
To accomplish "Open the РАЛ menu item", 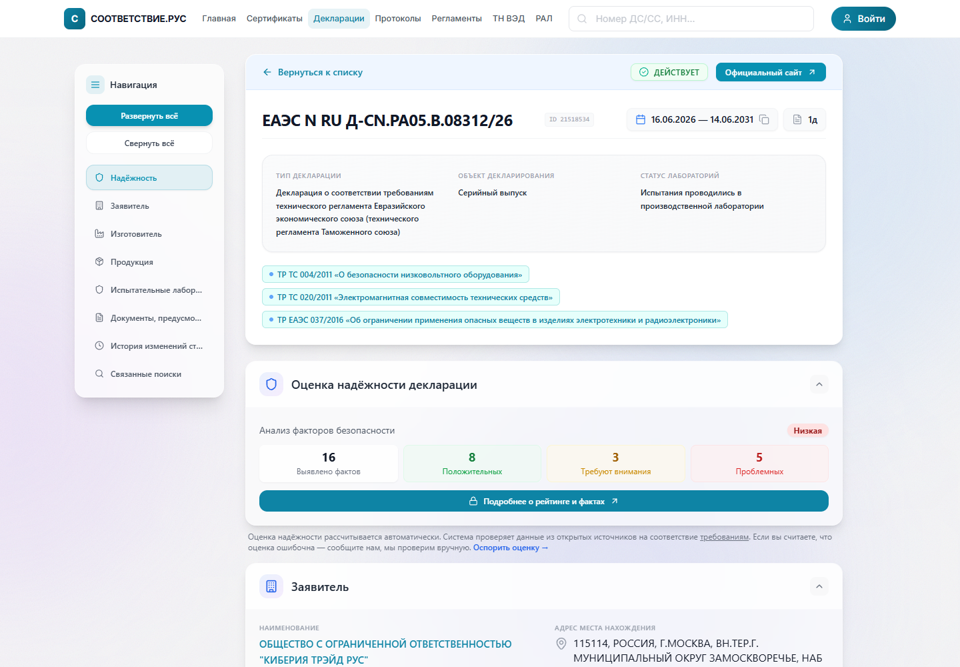I will click(x=544, y=19).
